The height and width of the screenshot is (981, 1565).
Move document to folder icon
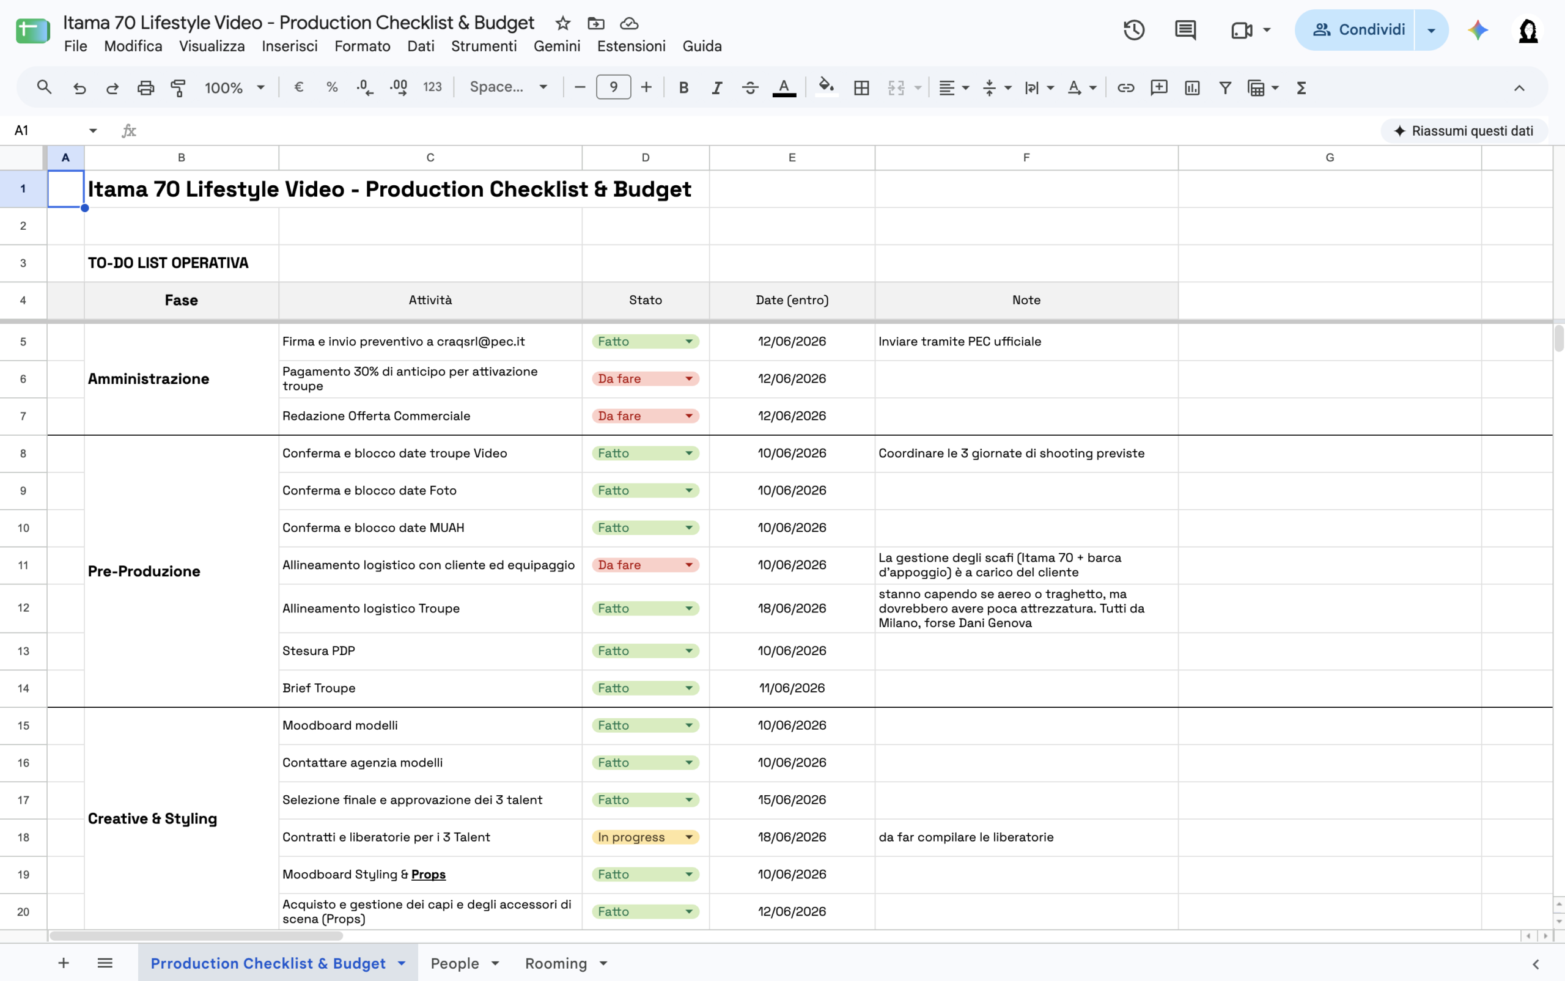[x=595, y=23]
